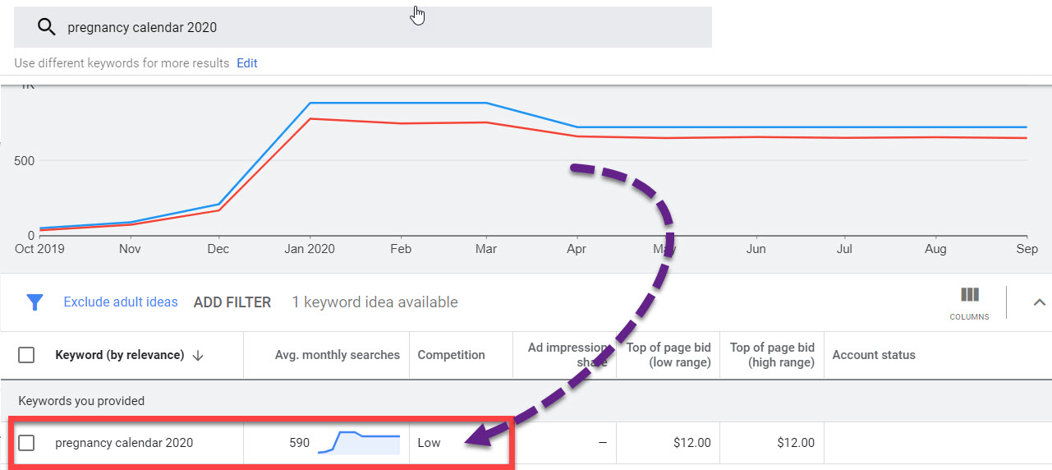The width and height of the screenshot is (1052, 470).
Task: Click Top of page bid (low range) header
Action: pyautogui.click(x=668, y=355)
